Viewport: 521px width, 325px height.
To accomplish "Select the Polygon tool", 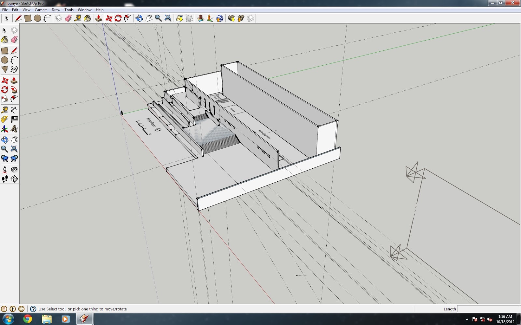I will coord(5,69).
